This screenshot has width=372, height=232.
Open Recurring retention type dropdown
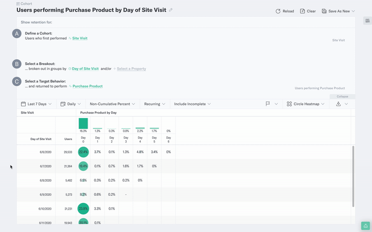click(154, 104)
